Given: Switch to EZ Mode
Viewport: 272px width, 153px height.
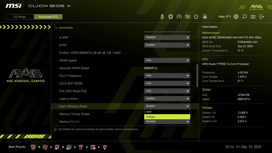Looking at the screenshot, I should [20, 17].
